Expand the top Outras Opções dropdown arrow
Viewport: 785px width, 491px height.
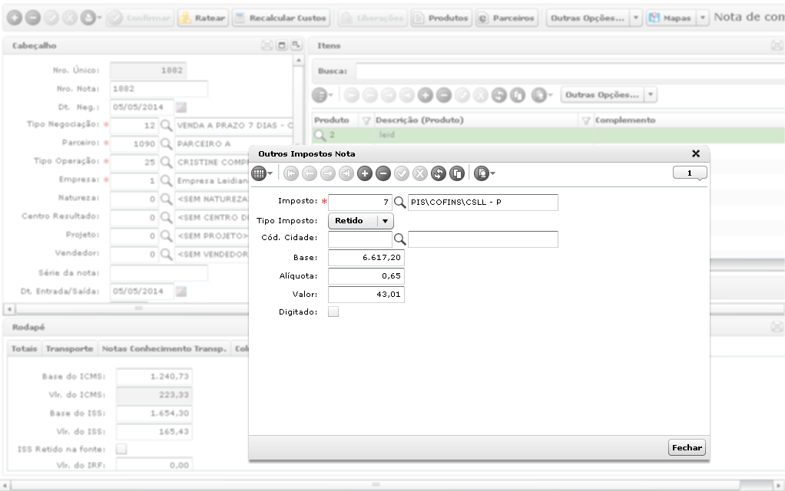pos(636,18)
